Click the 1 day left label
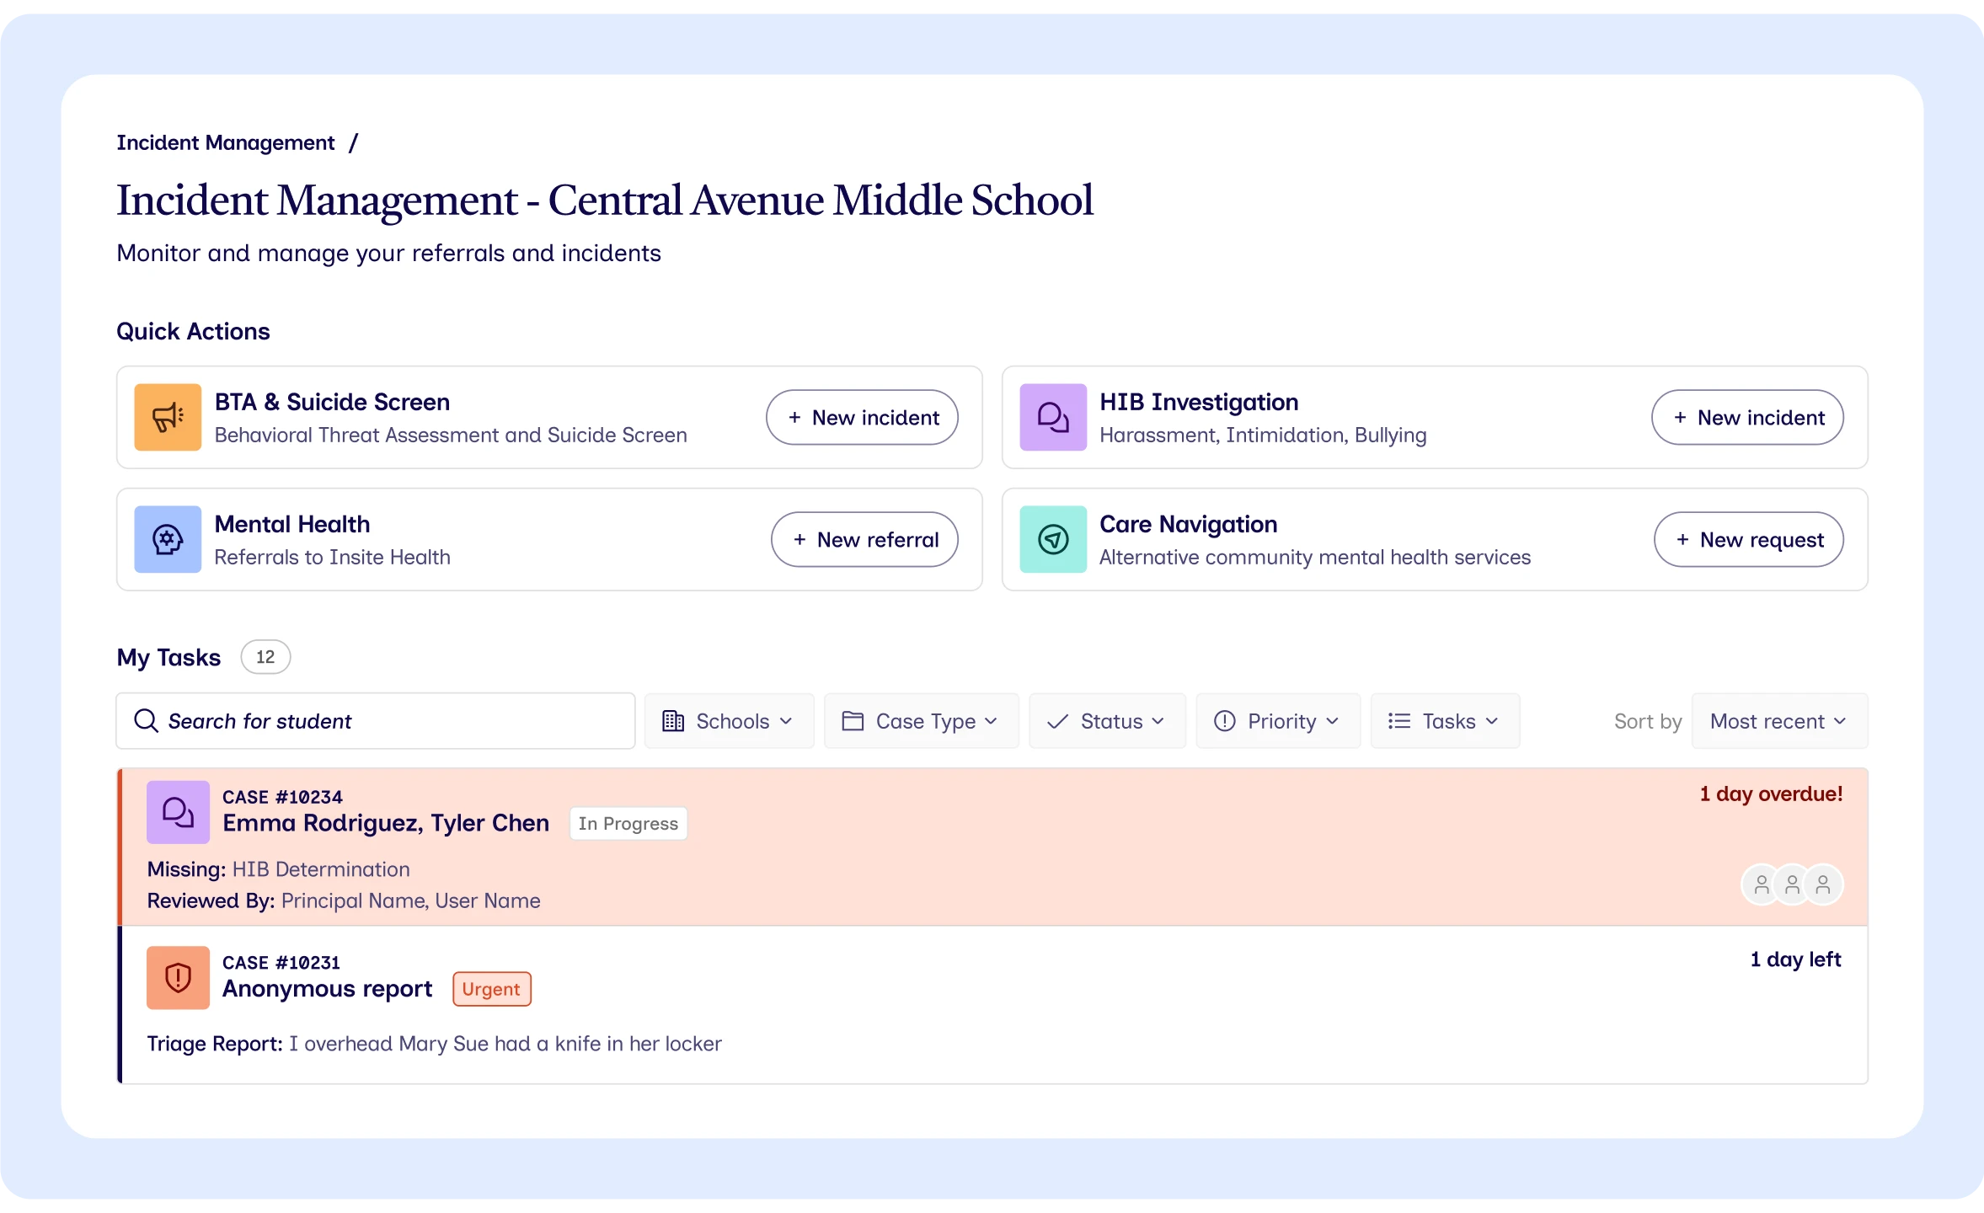The height and width of the screenshot is (1213, 1984). [1795, 959]
